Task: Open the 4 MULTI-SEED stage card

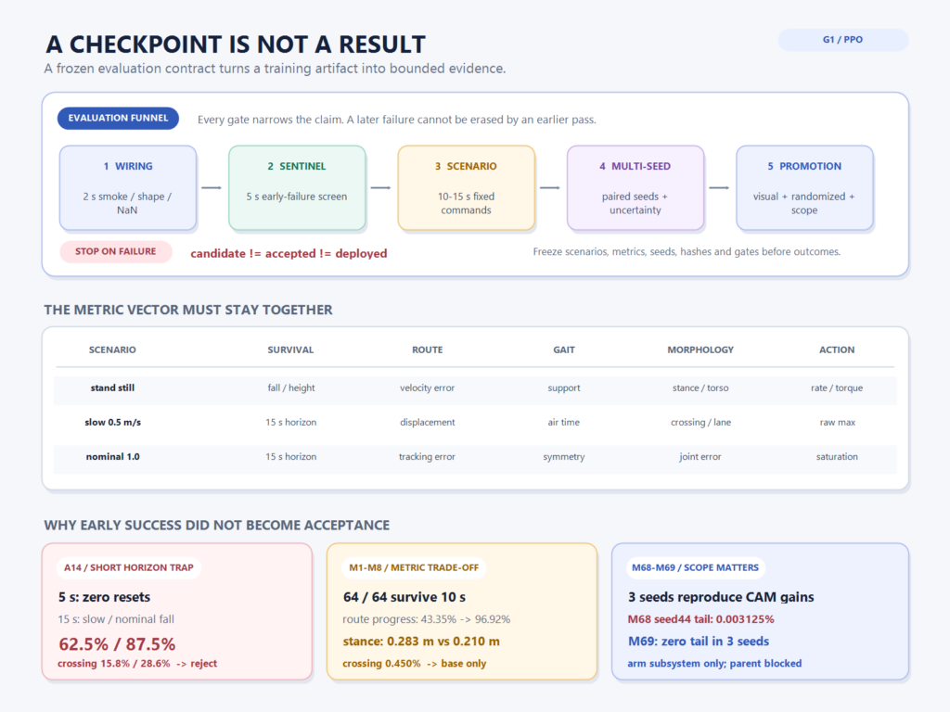Action: [x=635, y=187]
